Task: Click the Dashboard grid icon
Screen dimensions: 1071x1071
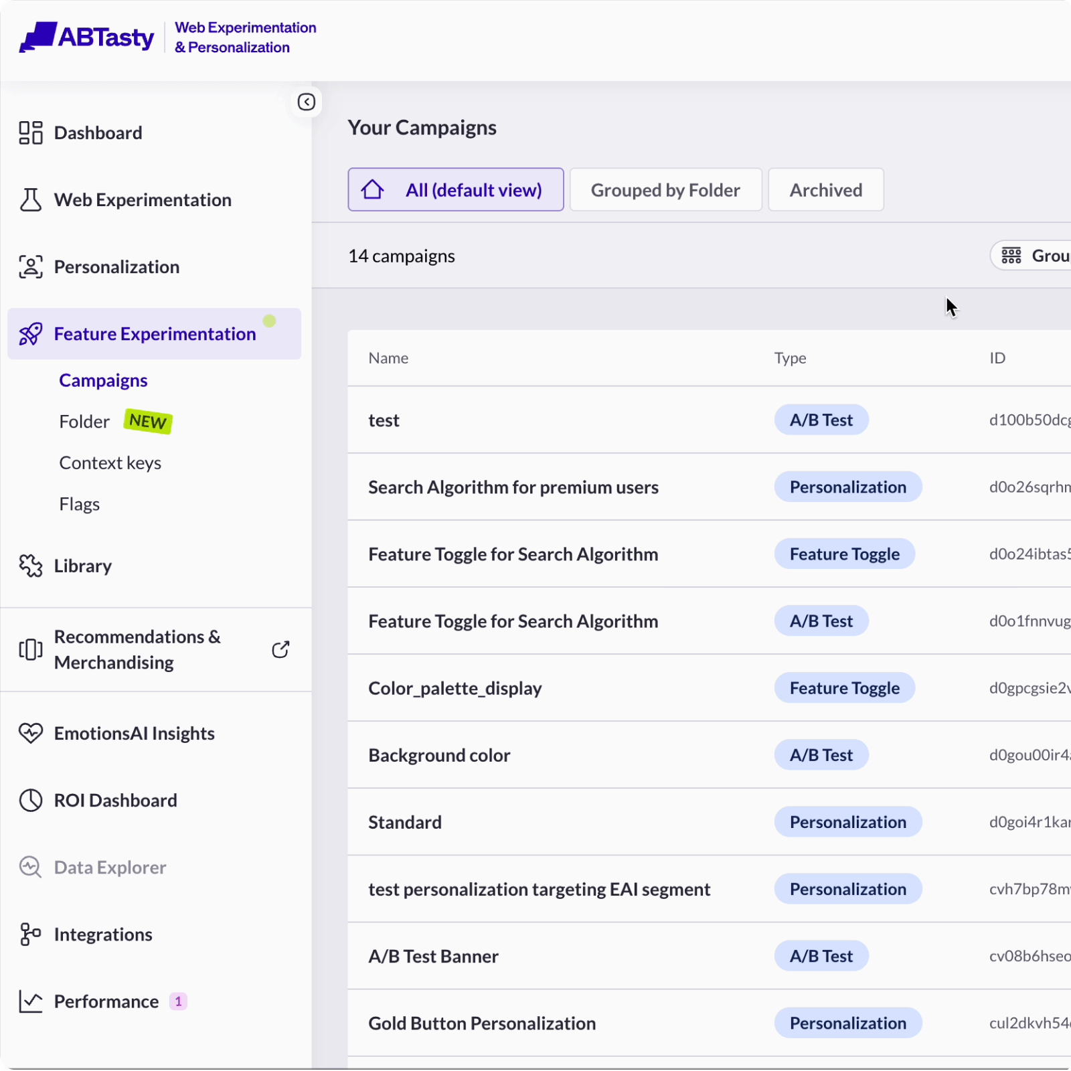Action: [x=31, y=133]
